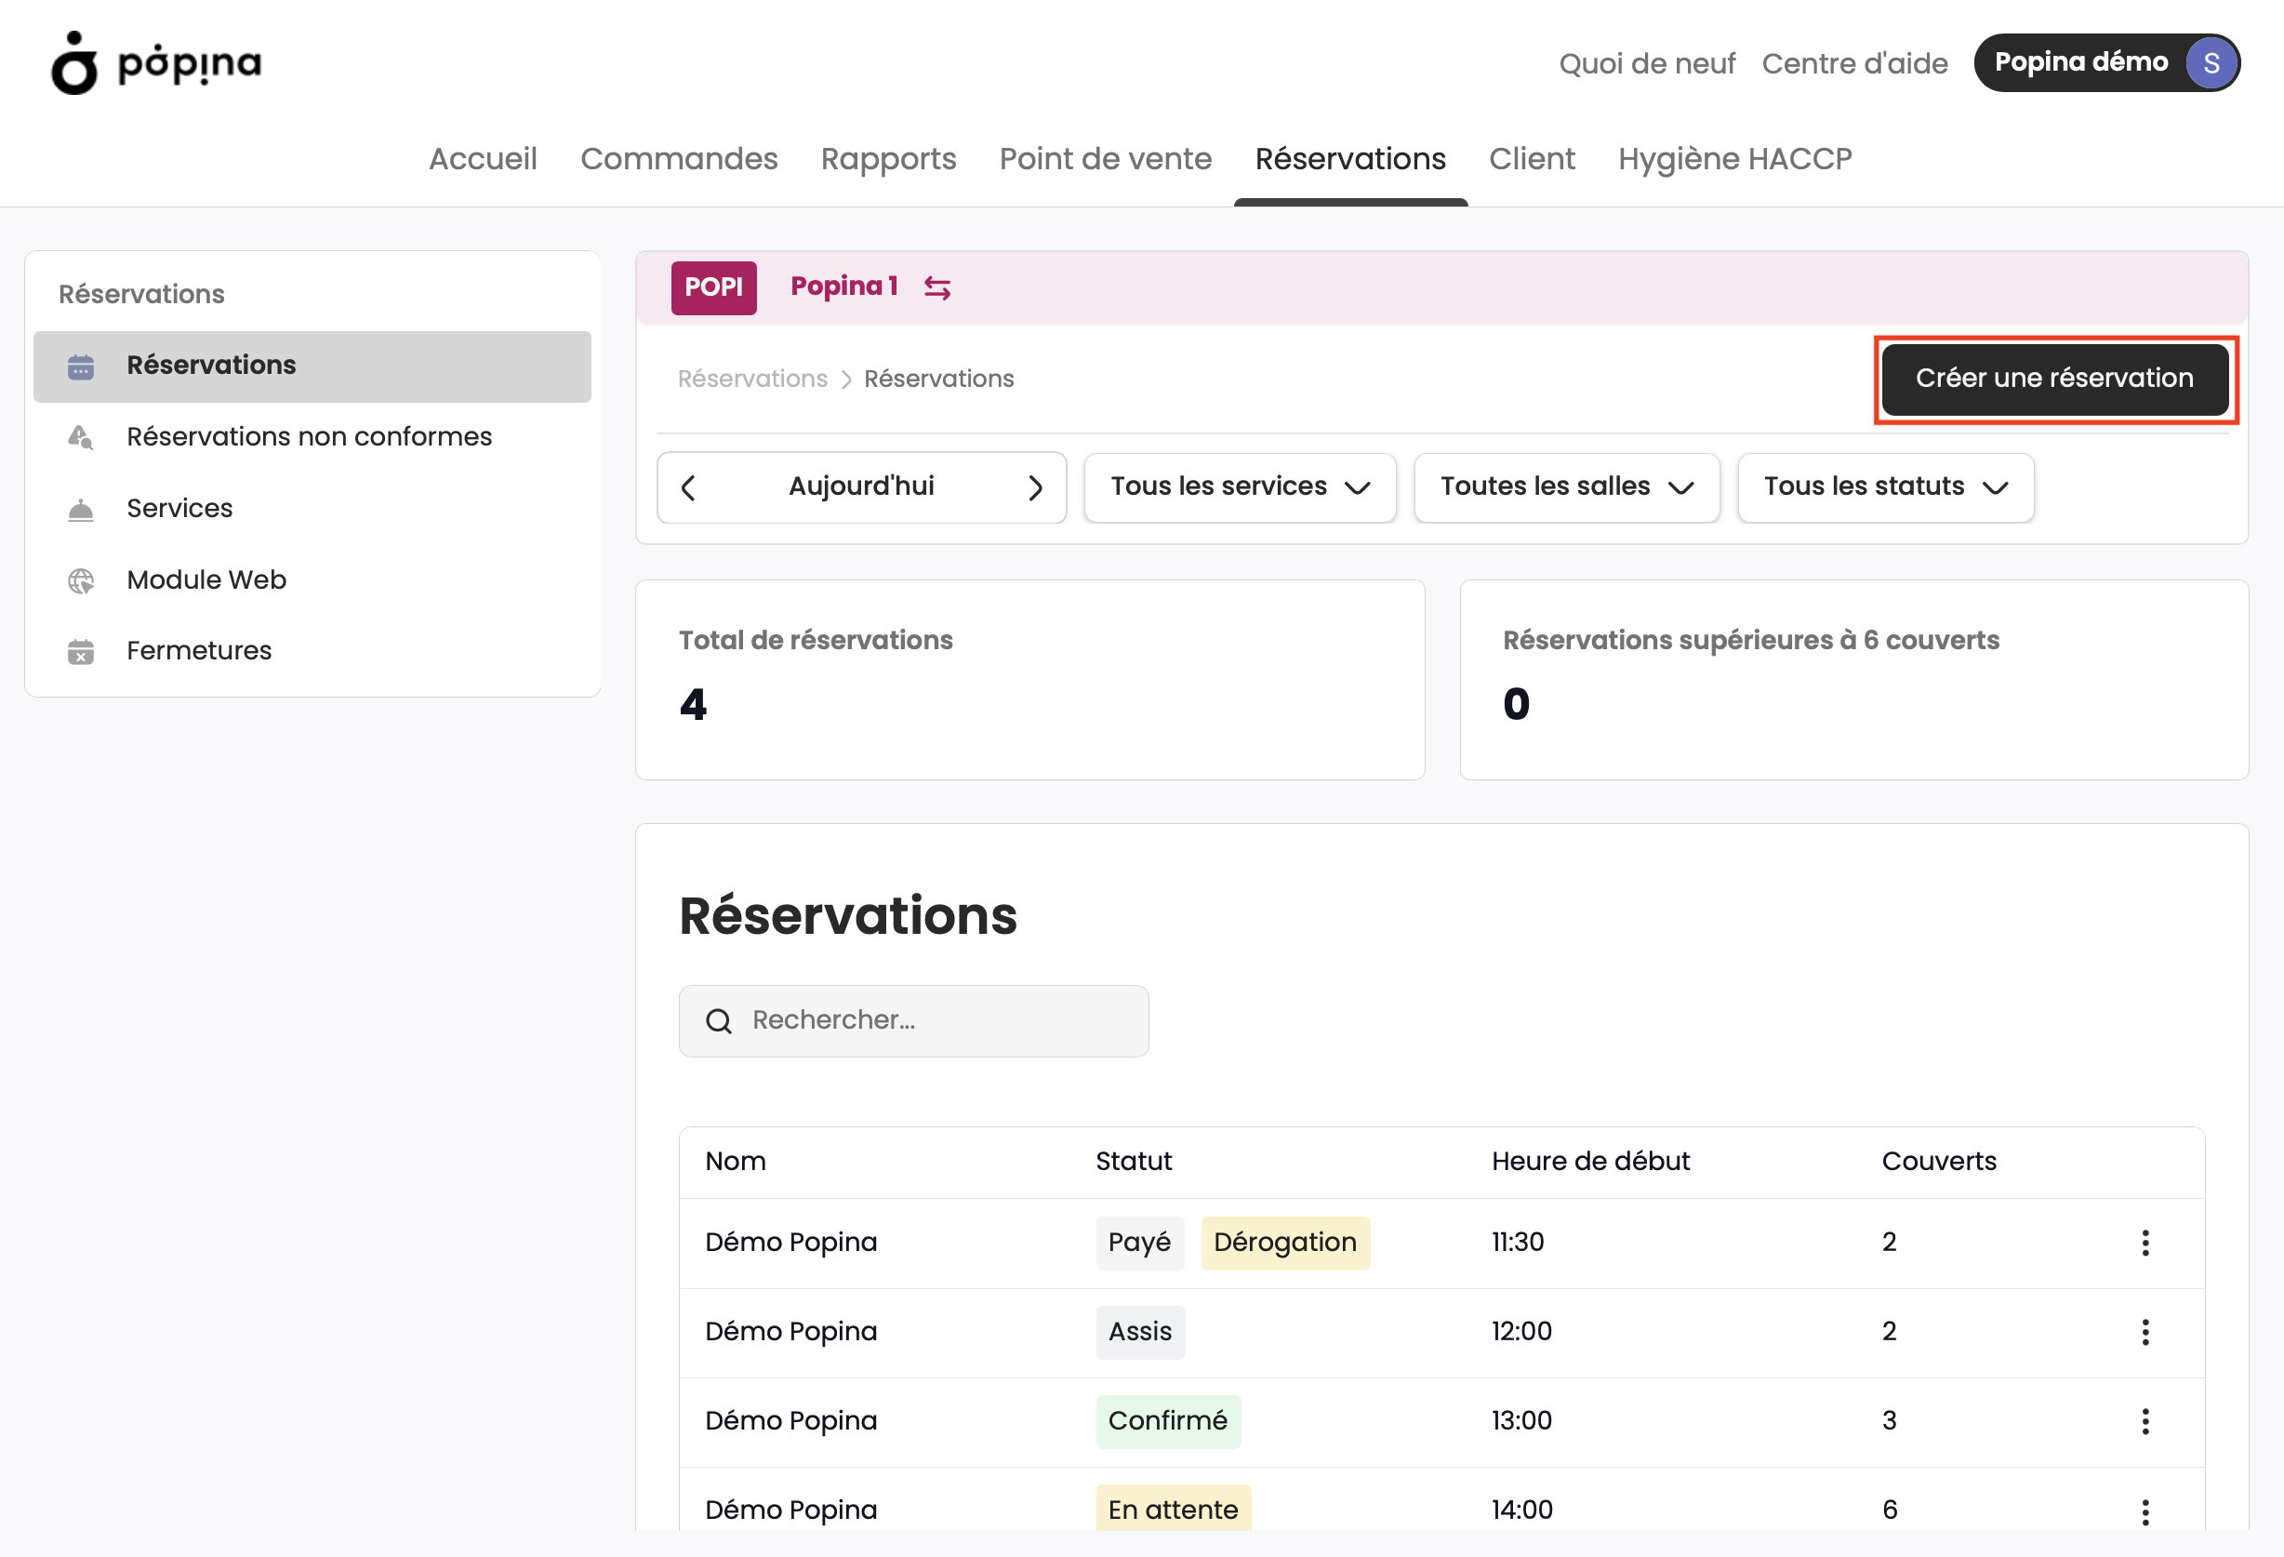Click the Fermetures calendar icon
The height and width of the screenshot is (1557, 2284).
pyautogui.click(x=81, y=652)
